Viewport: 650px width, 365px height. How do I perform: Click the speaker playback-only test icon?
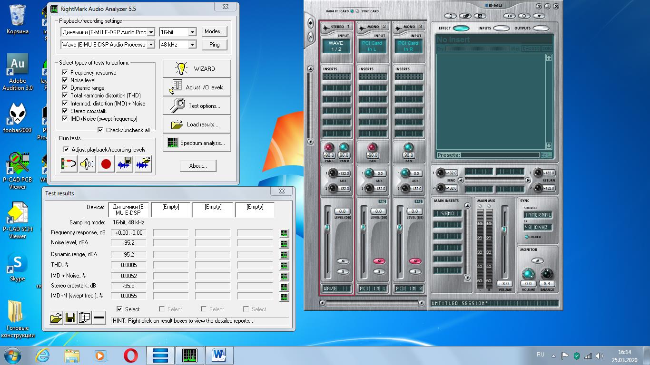pyautogui.click(x=88, y=164)
